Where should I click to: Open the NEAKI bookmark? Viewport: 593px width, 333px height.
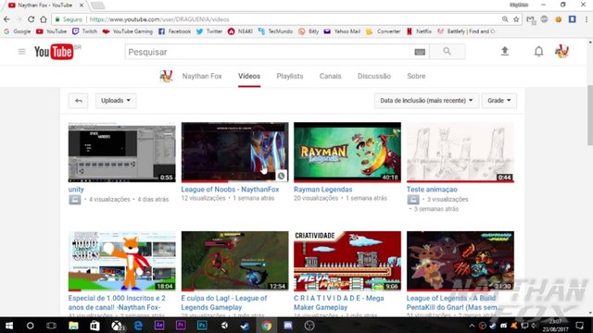(x=240, y=31)
